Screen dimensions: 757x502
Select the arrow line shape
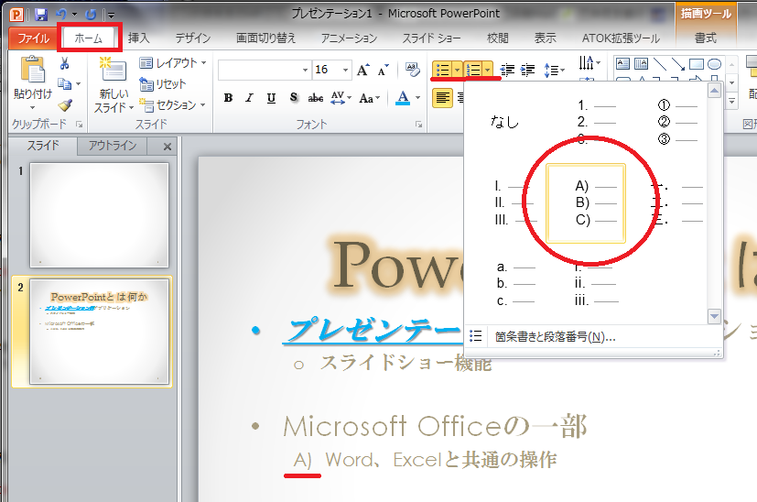click(x=678, y=64)
